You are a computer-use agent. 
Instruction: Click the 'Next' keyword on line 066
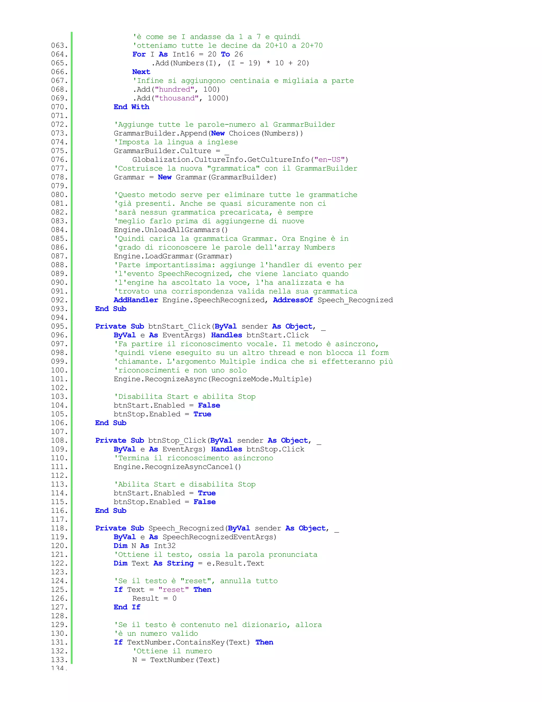[x=141, y=72]
